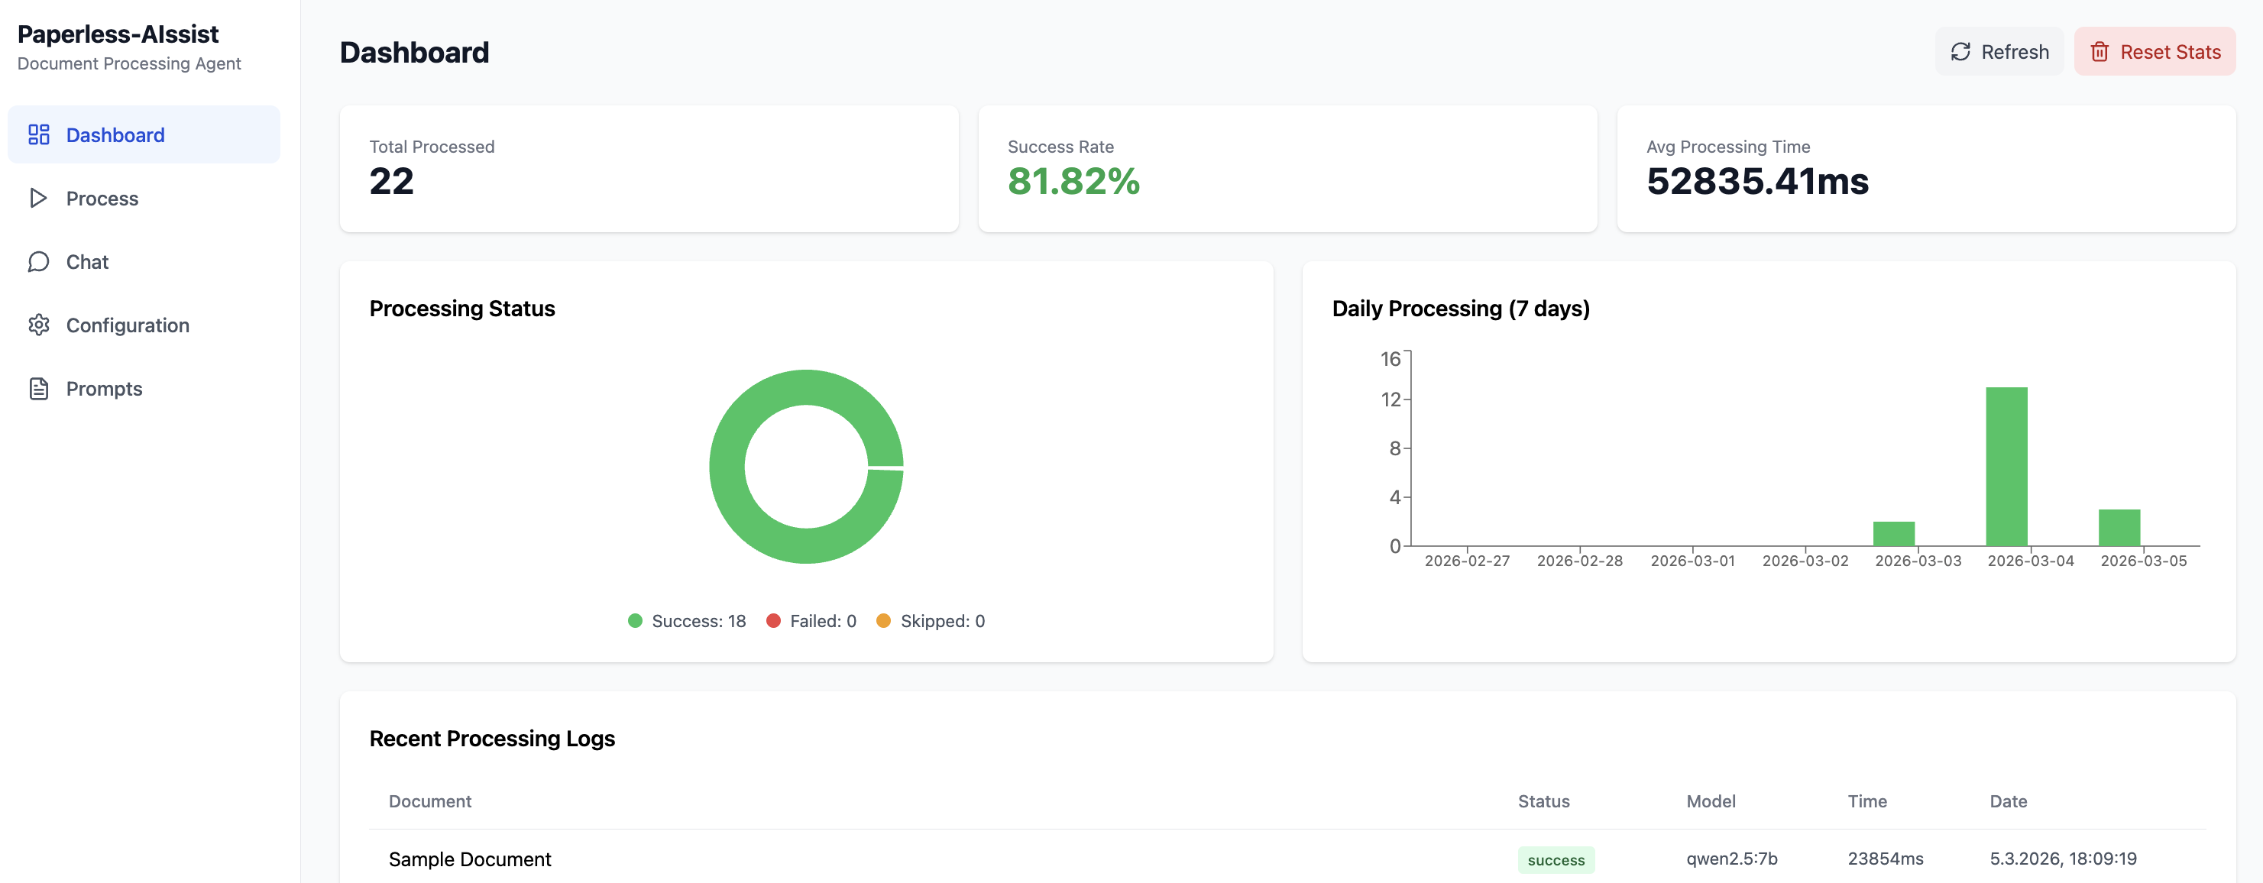Click the Chat speech-bubble icon
This screenshot has height=883, width=2263.
(x=39, y=262)
